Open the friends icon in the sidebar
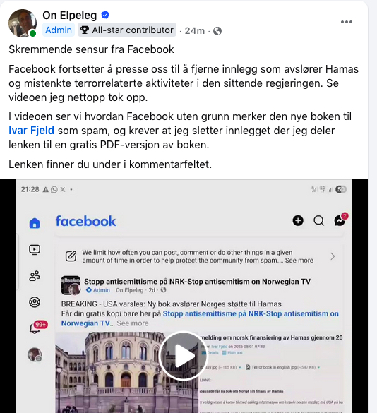 pyautogui.click(x=35, y=276)
